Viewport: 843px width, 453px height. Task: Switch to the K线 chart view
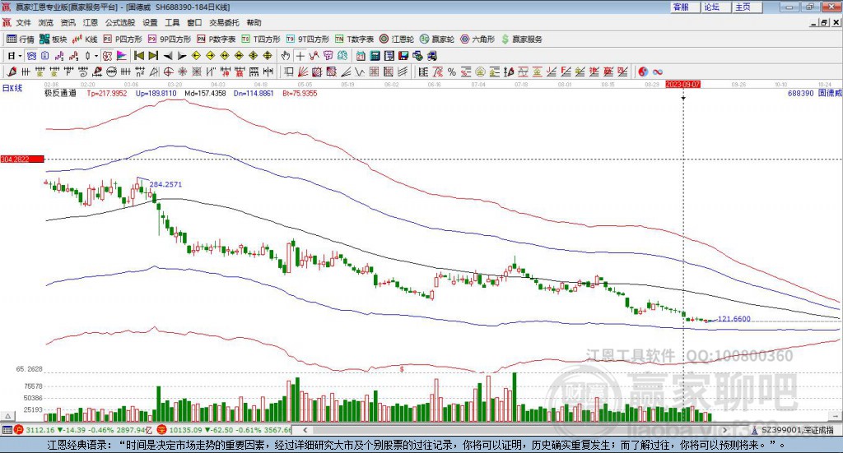pyautogui.click(x=85, y=39)
